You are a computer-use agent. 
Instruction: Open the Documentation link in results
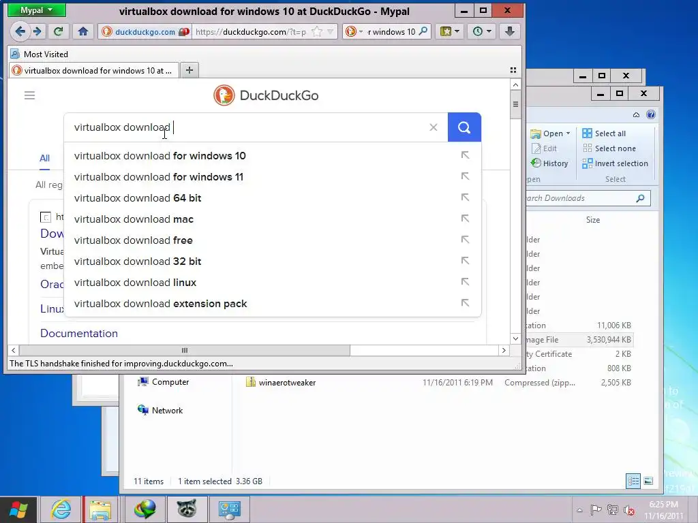79,333
